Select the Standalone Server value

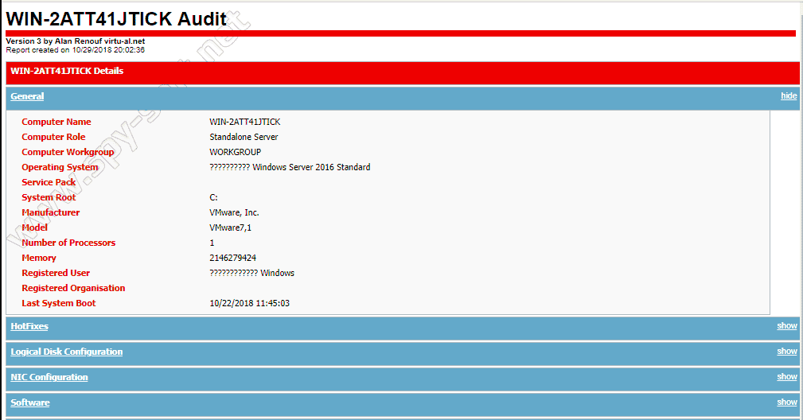[x=244, y=137]
